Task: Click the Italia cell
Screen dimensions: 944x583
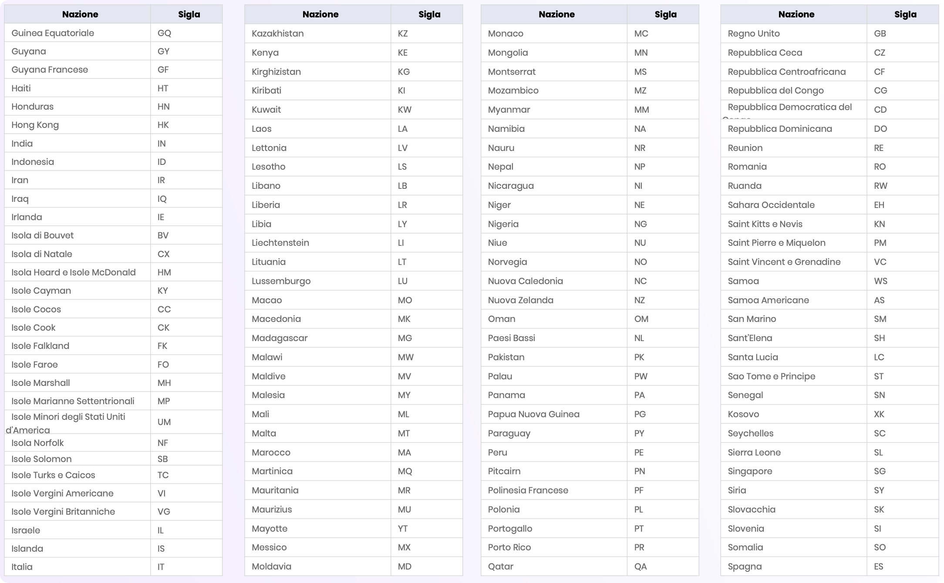Action: 78,567
